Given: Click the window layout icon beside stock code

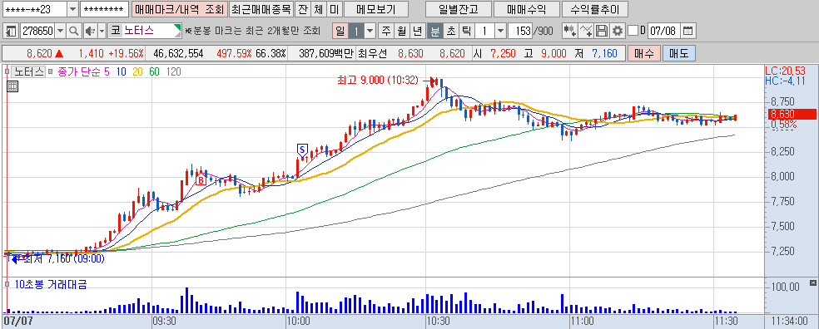Looking at the screenshot, I should pos(11,32).
